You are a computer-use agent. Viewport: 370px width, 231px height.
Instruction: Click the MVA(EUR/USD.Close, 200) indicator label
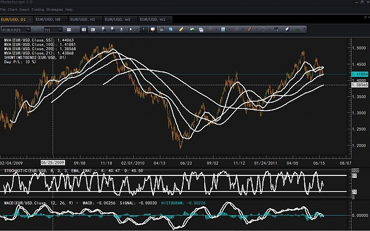click(x=40, y=49)
